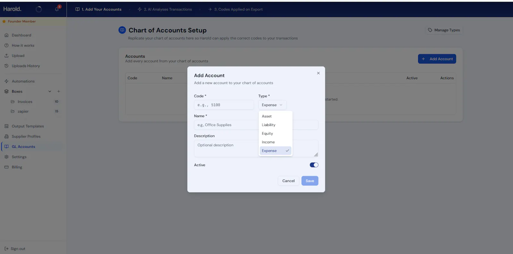Click the zapier count 15

click(56, 111)
